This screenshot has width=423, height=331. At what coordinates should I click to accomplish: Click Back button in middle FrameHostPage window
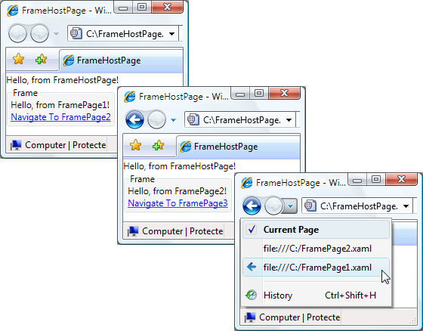[x=134, y=119]
